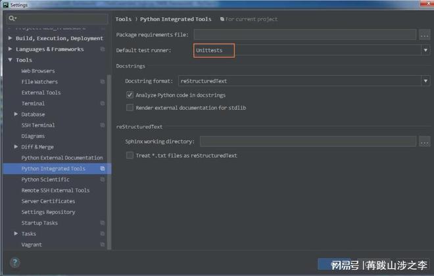Expand the Database node
This screenshot has height=276, width=434.
[16, 114]
